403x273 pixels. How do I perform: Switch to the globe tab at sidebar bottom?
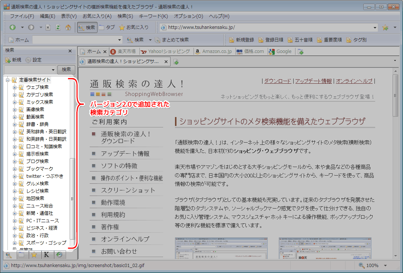59,255
